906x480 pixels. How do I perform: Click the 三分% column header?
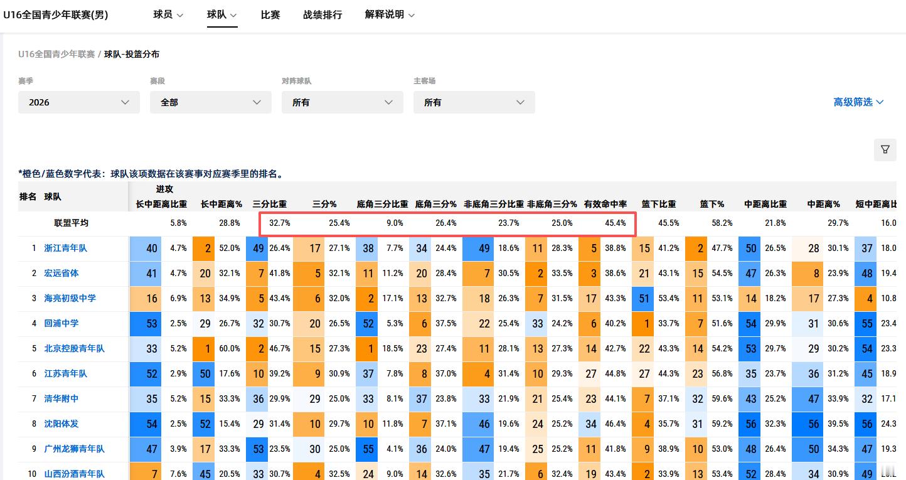(324, 205)
